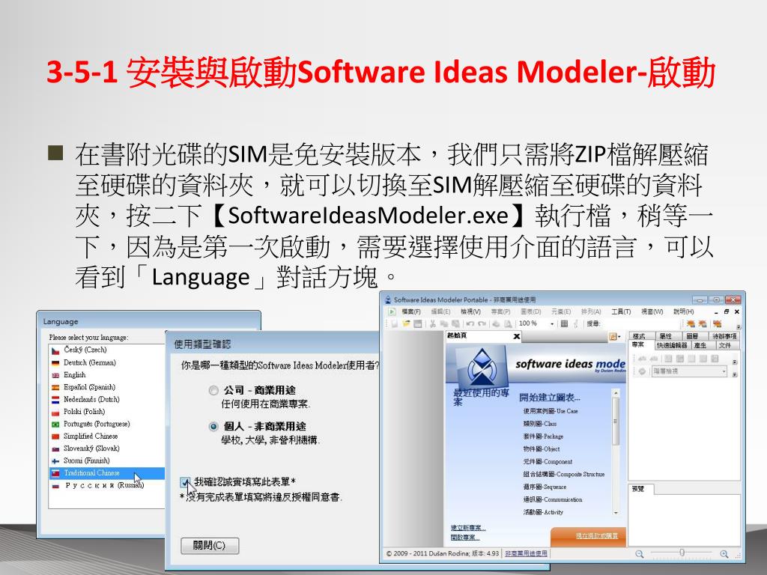Click the Redo arrow toolbar icon
This screenshot has width=767, height=575.
pos(482,323)
